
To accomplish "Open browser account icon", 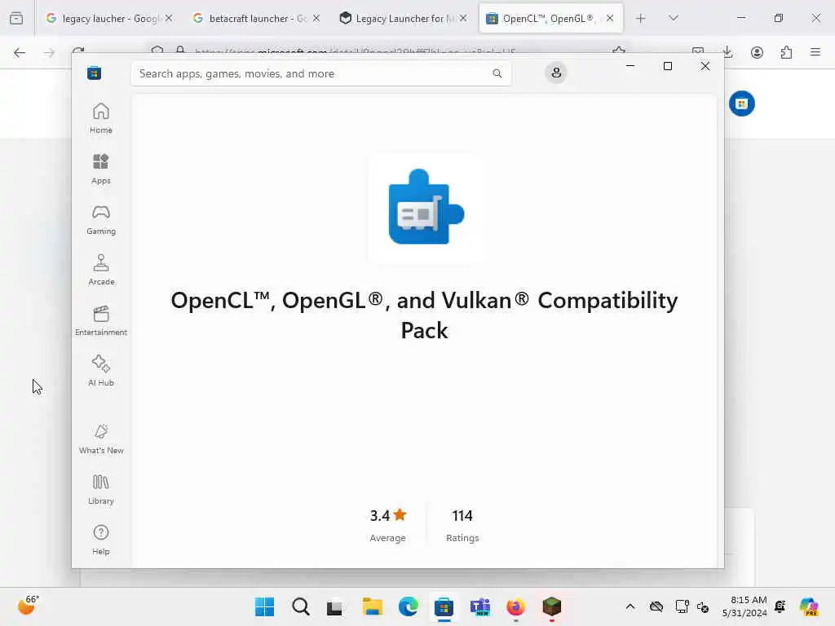I will [x=757, y=52].
